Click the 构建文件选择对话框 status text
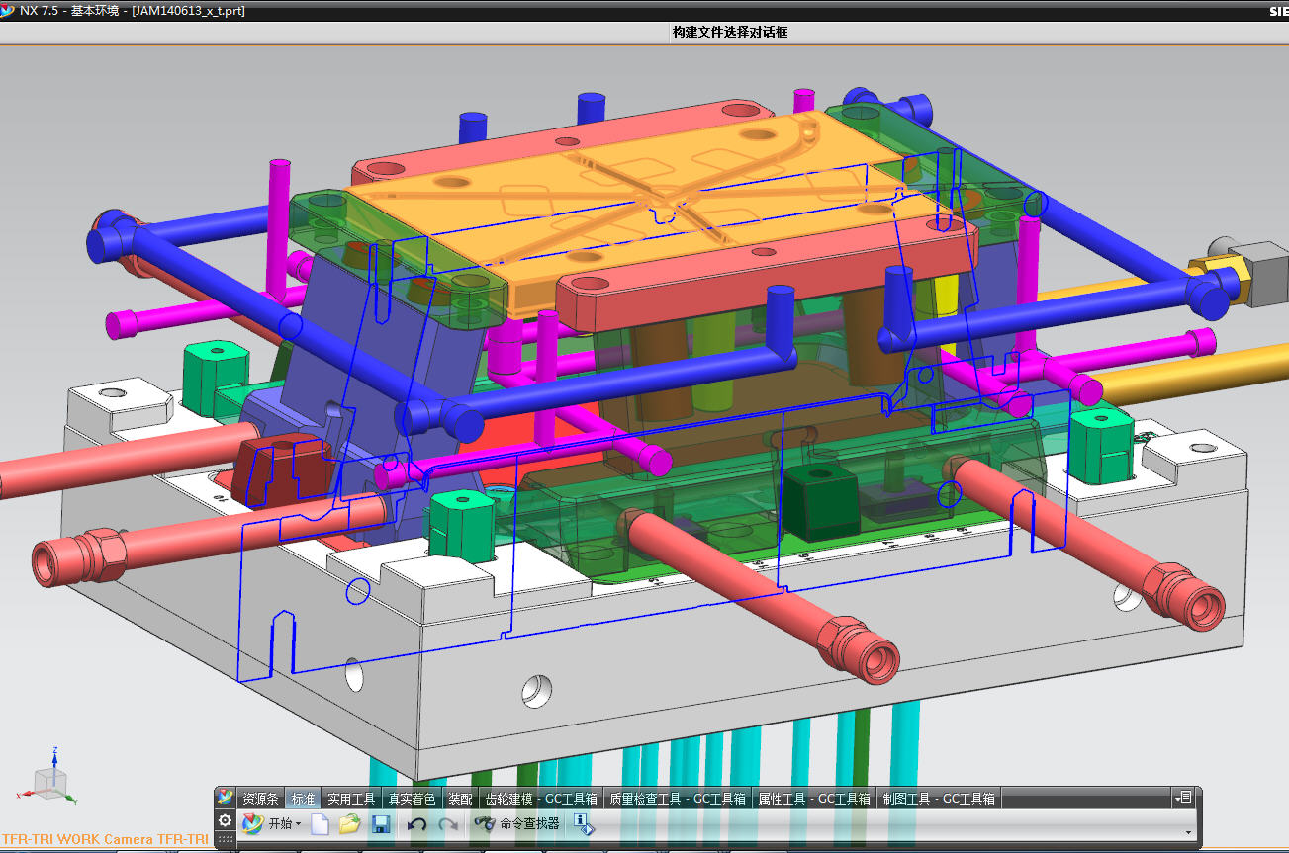Image resolution: width=1289 pixels, height=853 pixels. pos(730,32)
